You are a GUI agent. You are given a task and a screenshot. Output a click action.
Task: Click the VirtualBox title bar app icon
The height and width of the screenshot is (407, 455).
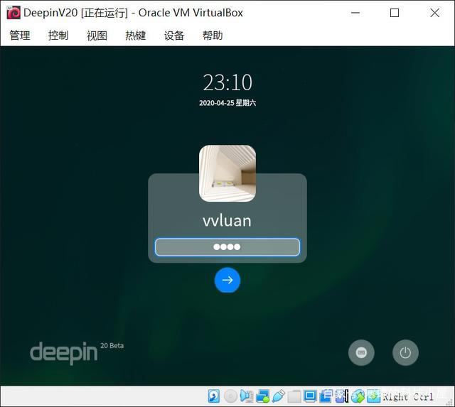14,13
